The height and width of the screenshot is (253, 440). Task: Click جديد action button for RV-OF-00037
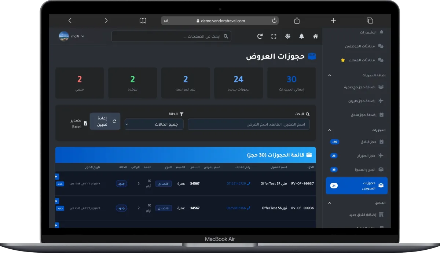pyautogui.click(x=60, y=184)
